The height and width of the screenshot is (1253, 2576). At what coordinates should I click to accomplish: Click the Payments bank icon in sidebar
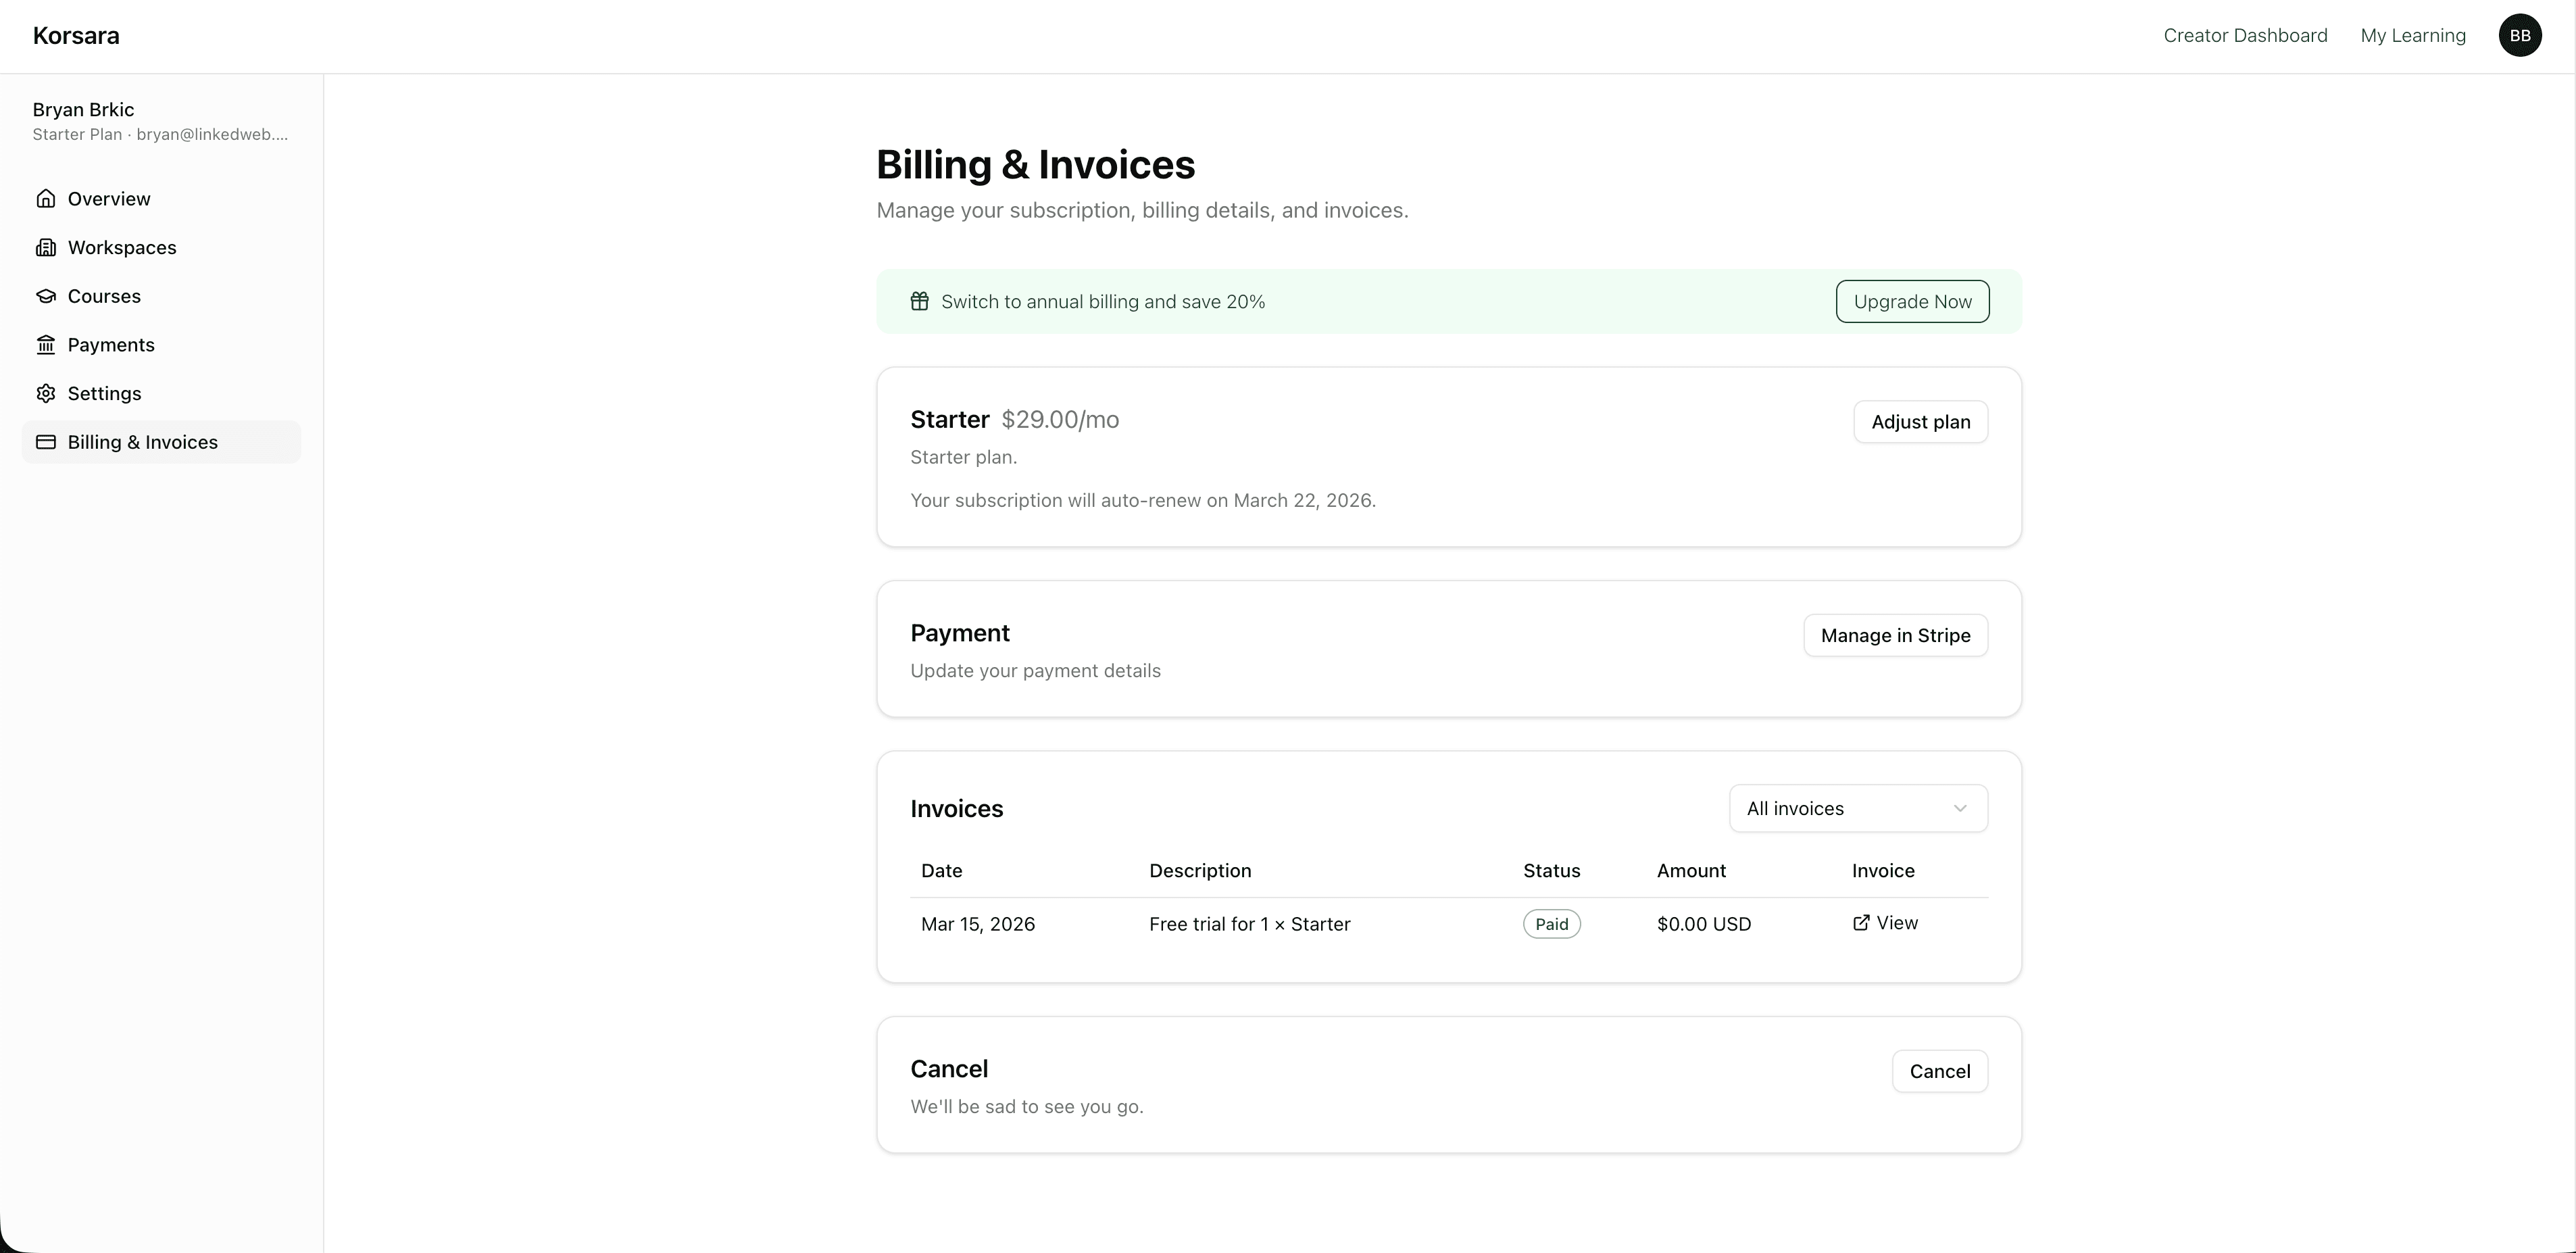point(46,344)
